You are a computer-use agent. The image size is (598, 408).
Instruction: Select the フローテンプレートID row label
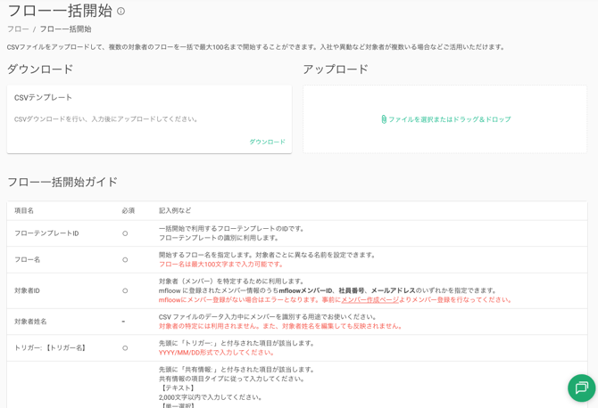point(46,233)
